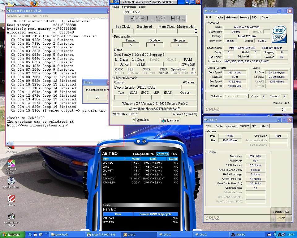This screenshot has height=238, width=297.
Task: Open Internet Explorer from Quick Launch
Action: (x=30, y=235)
